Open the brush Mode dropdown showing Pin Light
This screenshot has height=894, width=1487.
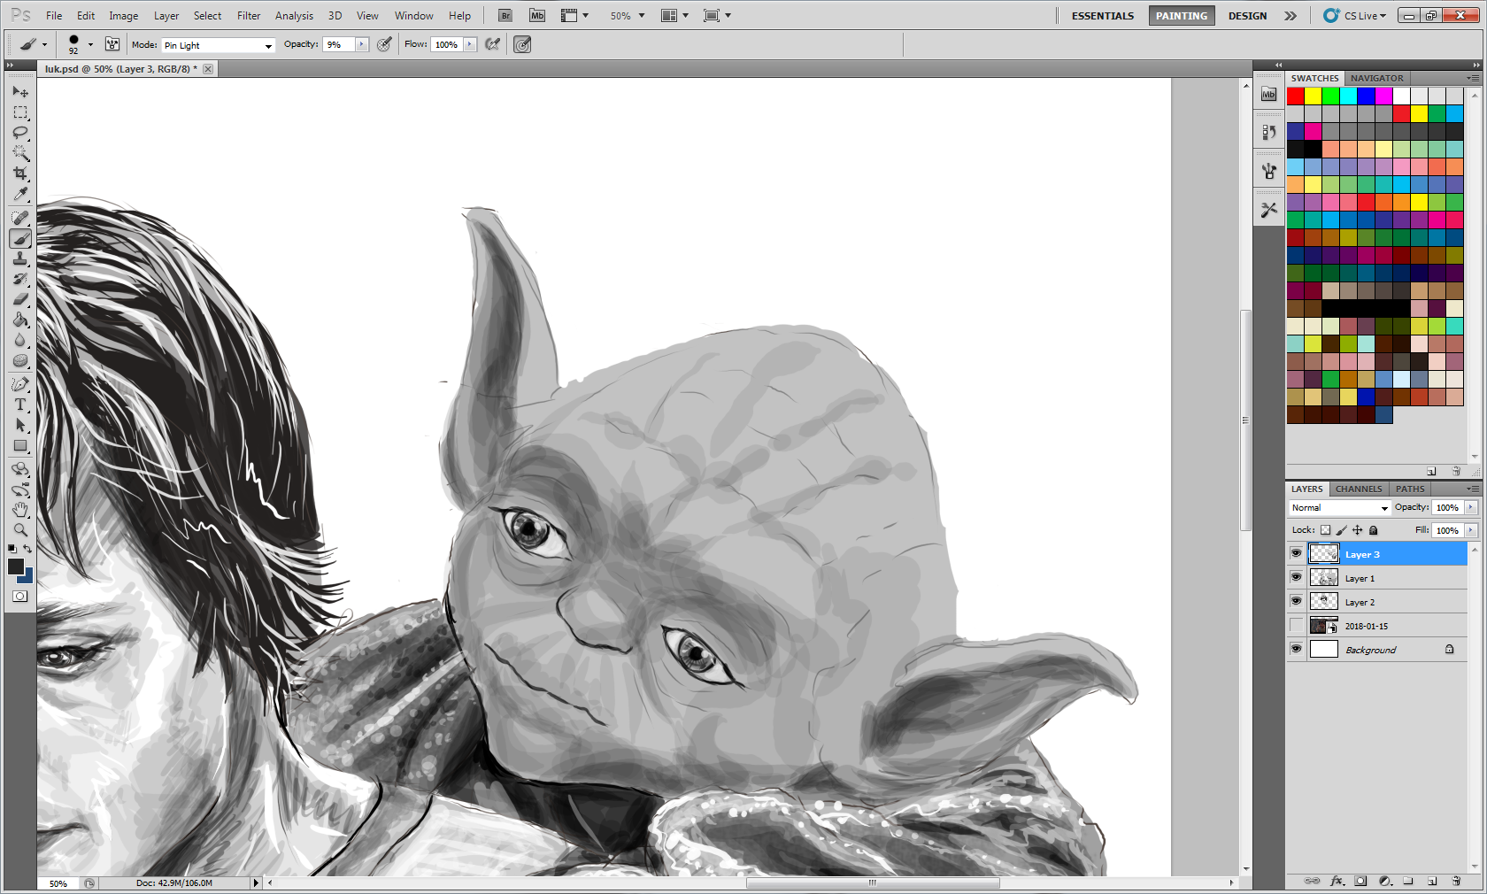pyautogui.click(x=219, y=45)
